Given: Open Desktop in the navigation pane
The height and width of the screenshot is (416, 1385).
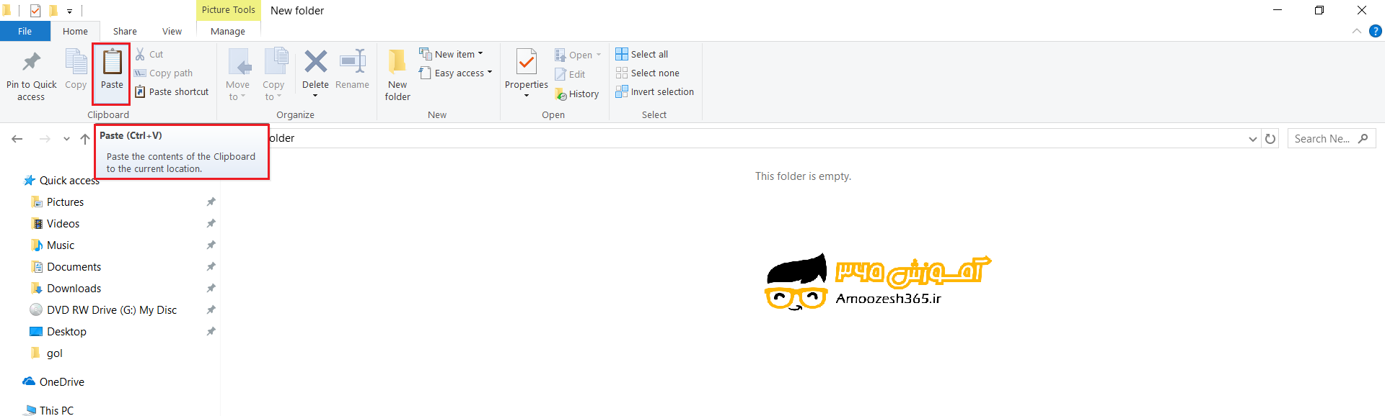Looking at the screenshot, I should [58, 332].
